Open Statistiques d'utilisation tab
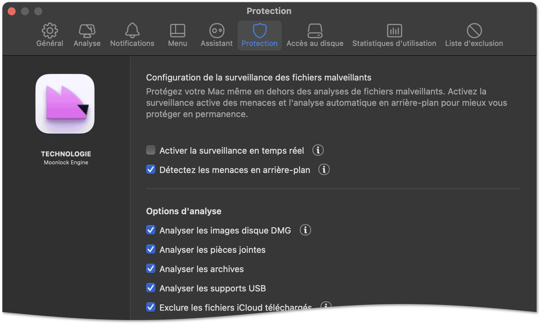 point(394,36)
